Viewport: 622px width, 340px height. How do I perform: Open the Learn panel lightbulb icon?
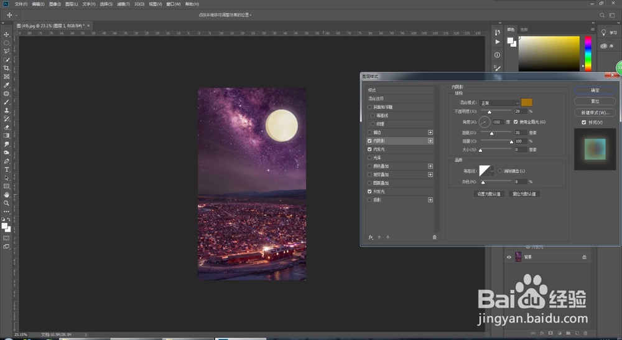point(603,32)
